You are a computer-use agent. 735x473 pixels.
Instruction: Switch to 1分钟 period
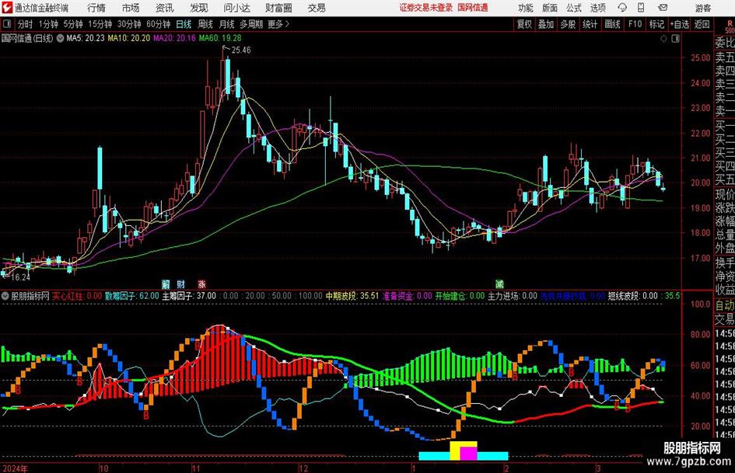pos(48,24)
